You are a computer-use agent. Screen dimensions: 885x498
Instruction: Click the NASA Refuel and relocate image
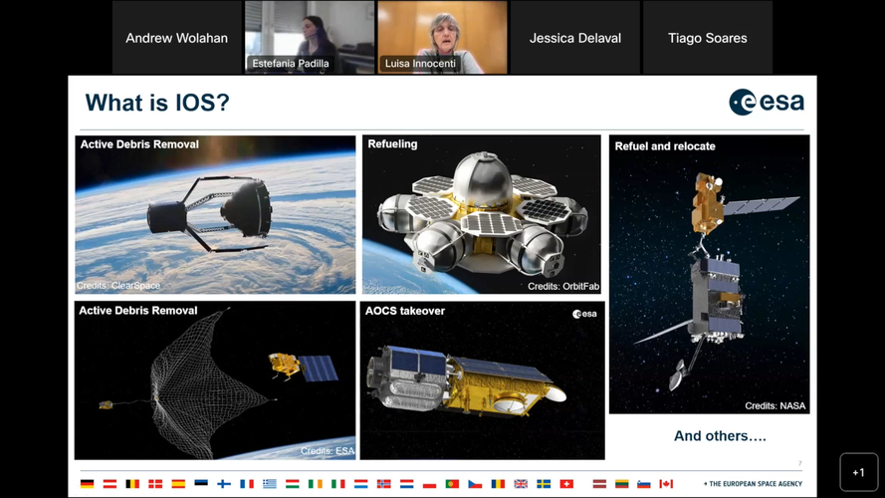[x=709, y=274]
